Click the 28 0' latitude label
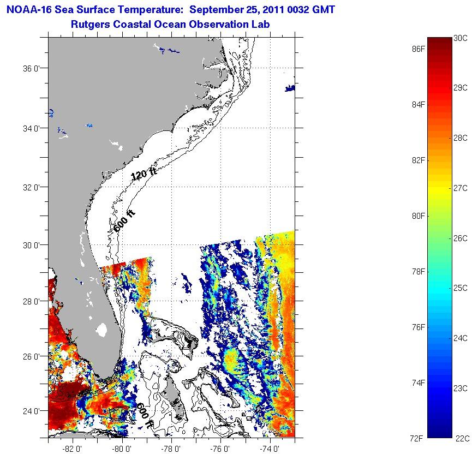Screen dimensions: 472x454 point(31,301)
